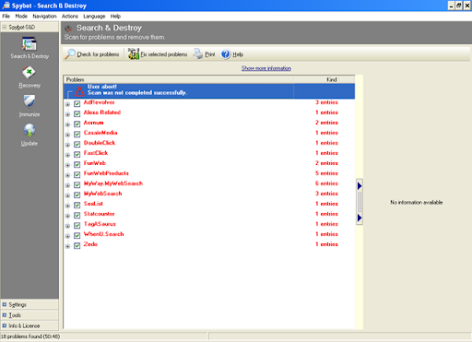
Task: Click the dotted splitter grip between arrows
Action: click(x=360, y=202)
